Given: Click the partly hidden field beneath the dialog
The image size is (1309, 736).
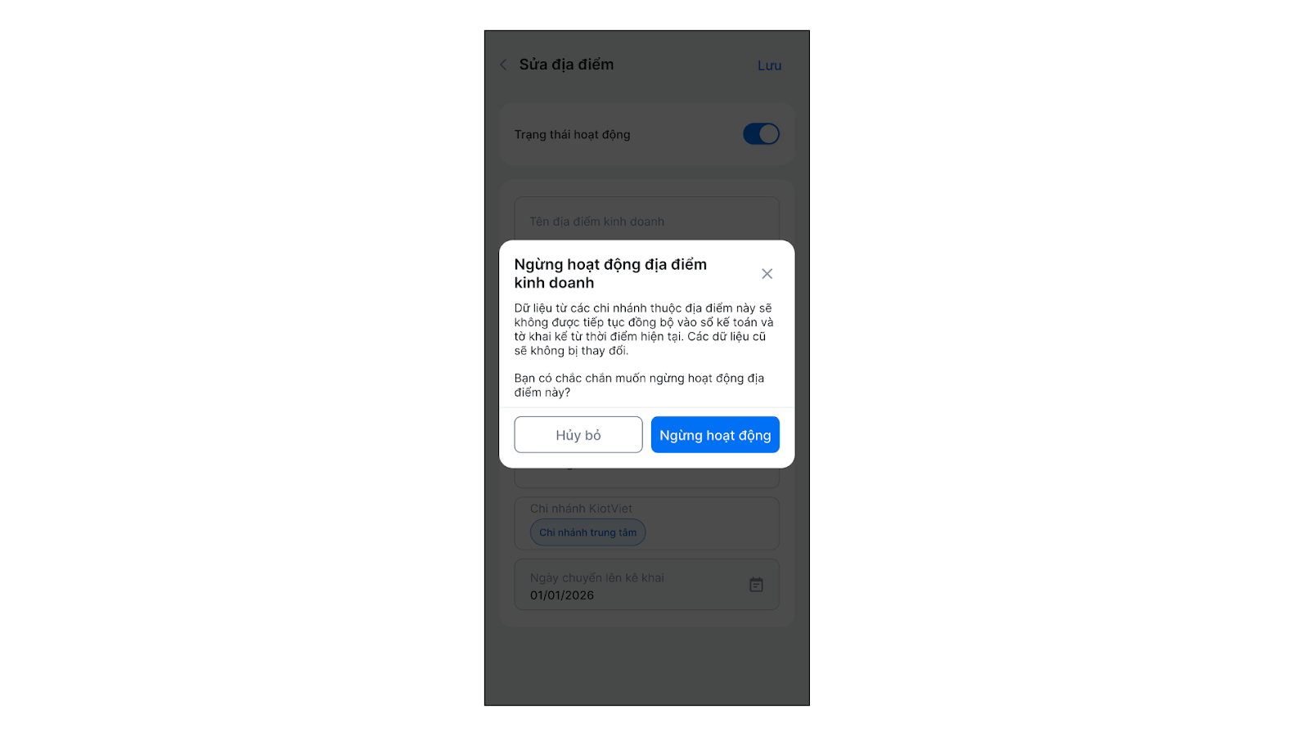Looking at the screenshot, I should (x=646, y=478).
